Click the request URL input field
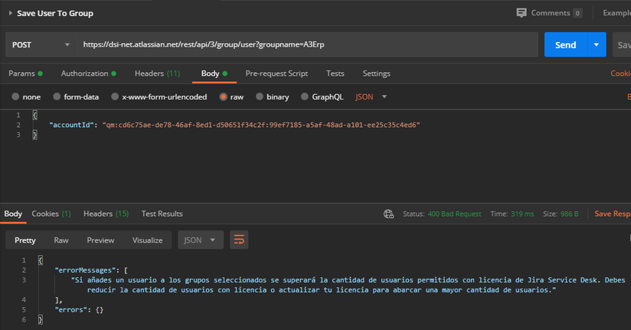Image resolution: width=631 pixels, height=330 pixels. click(x=307, y=44)
